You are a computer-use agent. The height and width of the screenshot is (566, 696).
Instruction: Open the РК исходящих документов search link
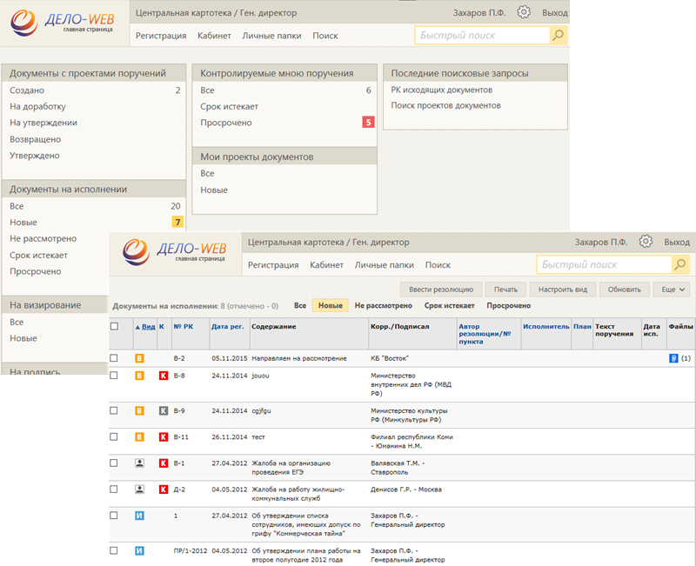441,90
